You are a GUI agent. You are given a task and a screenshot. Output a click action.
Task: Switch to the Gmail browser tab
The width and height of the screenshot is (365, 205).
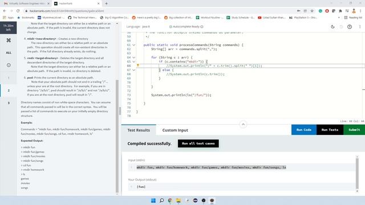[27, 3]
